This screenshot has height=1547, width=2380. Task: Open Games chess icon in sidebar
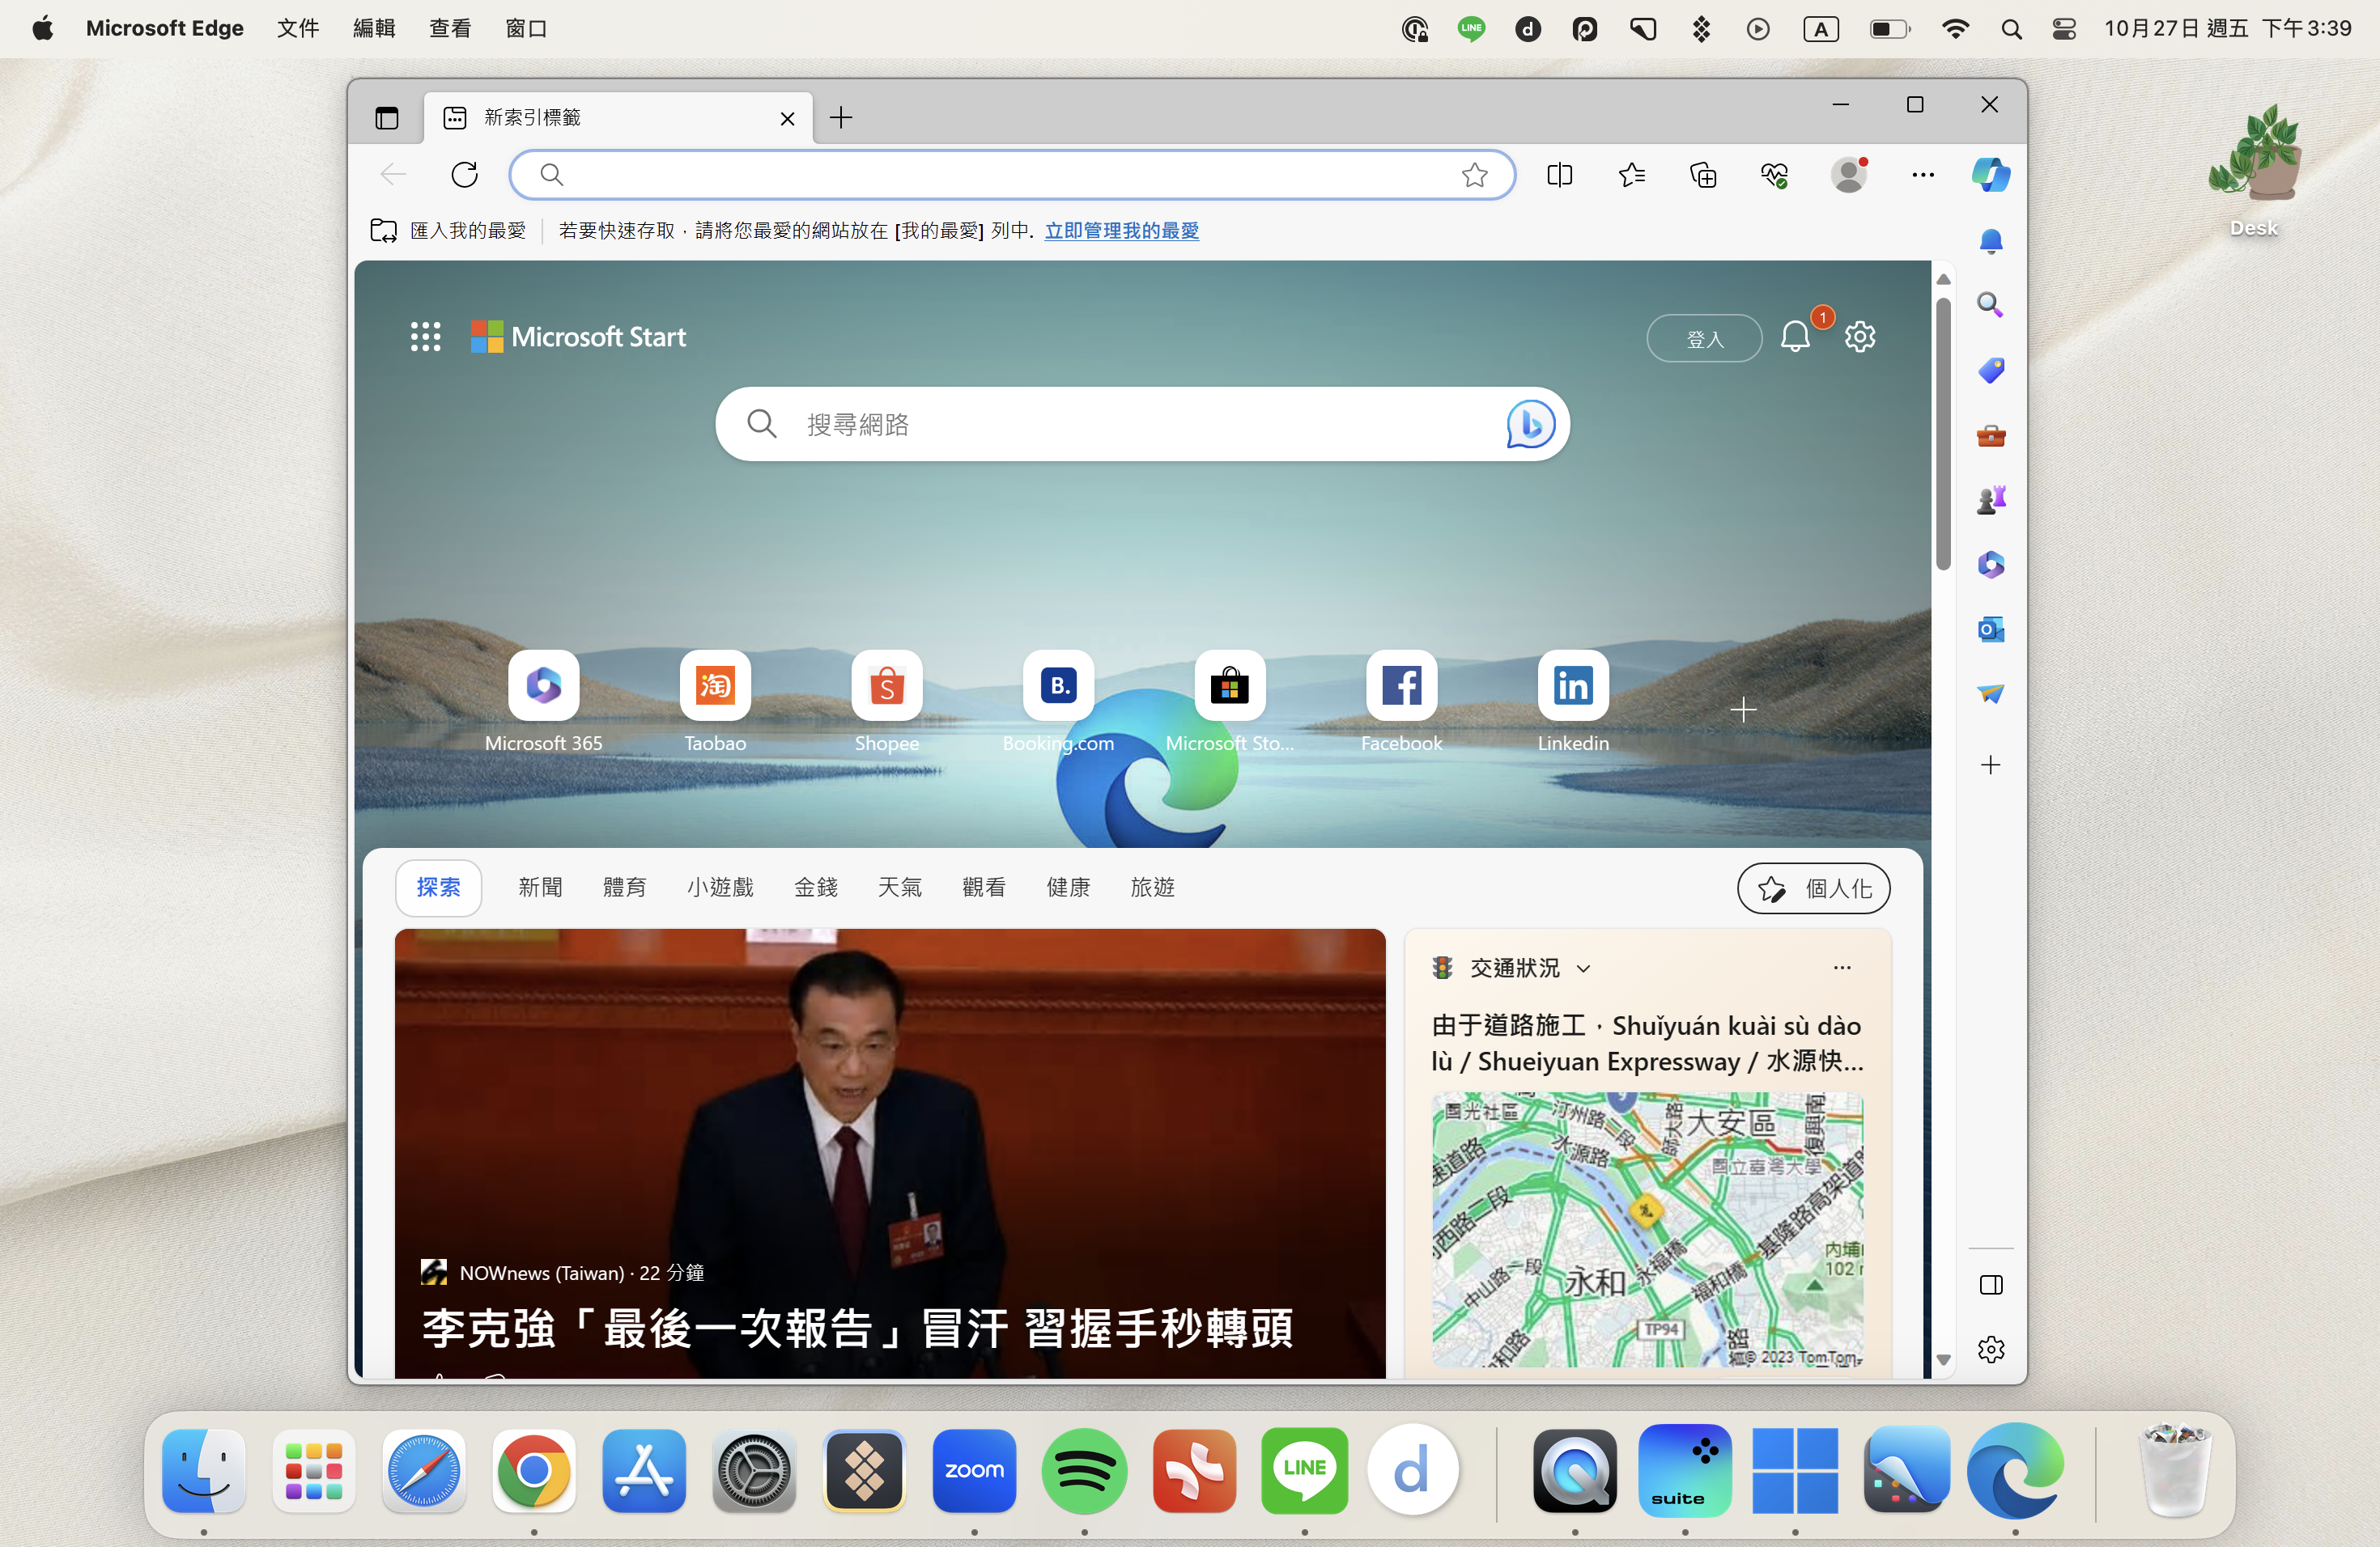click(x=1991, y=500)
